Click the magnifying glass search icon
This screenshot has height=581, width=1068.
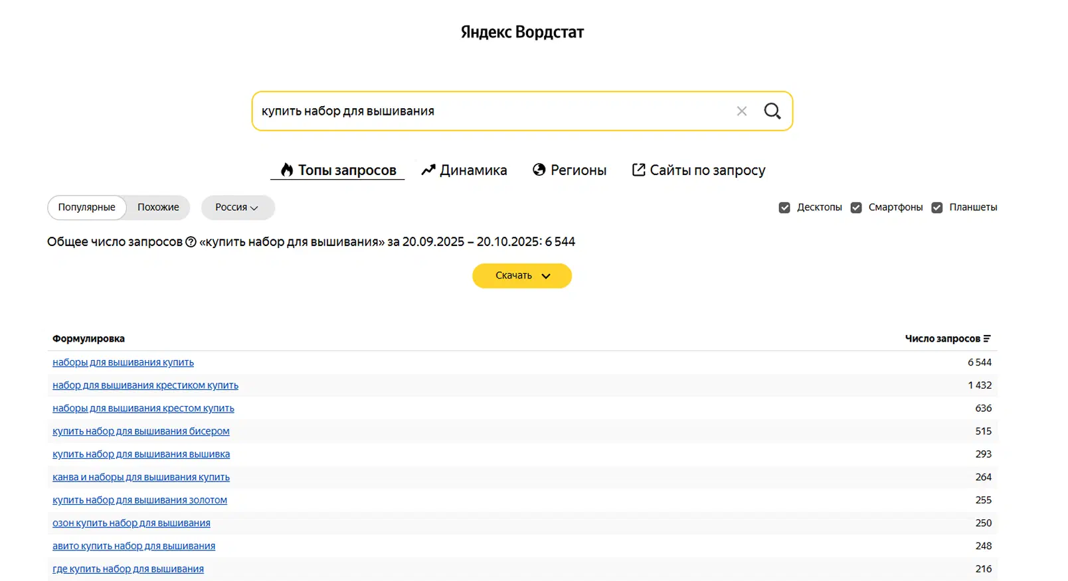[772, 111]
